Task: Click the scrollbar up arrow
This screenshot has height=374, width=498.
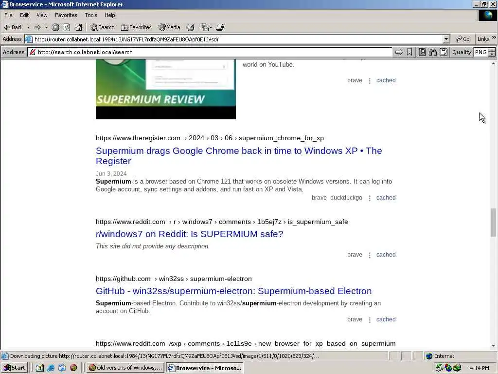Action: tap(493, 64)
